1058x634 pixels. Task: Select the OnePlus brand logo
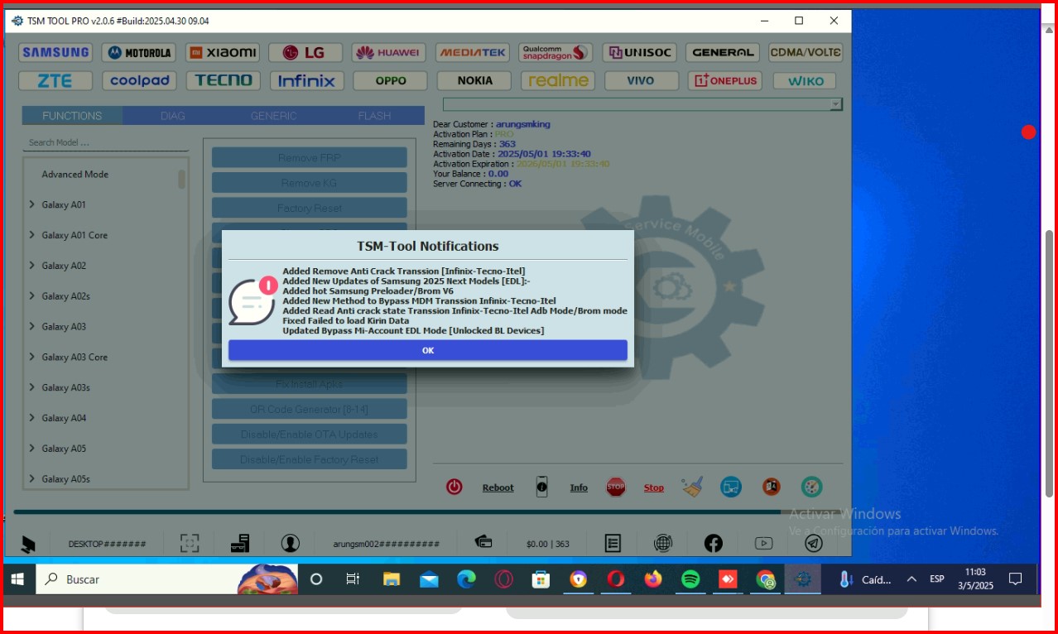[725, 80]
